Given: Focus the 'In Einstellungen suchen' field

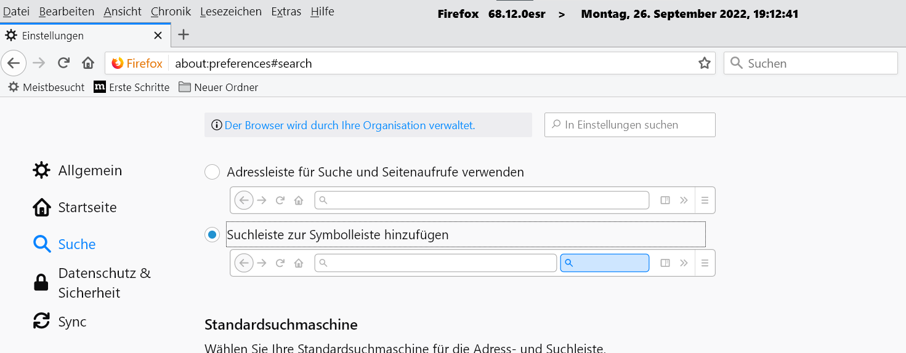Looking at the screenshot, I should [630, 125].
